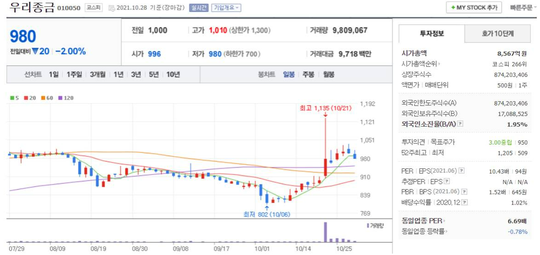The width and height of the screenshot is (540, 255).
Task: Select the 3개월 line chart period
Action: 98,74
